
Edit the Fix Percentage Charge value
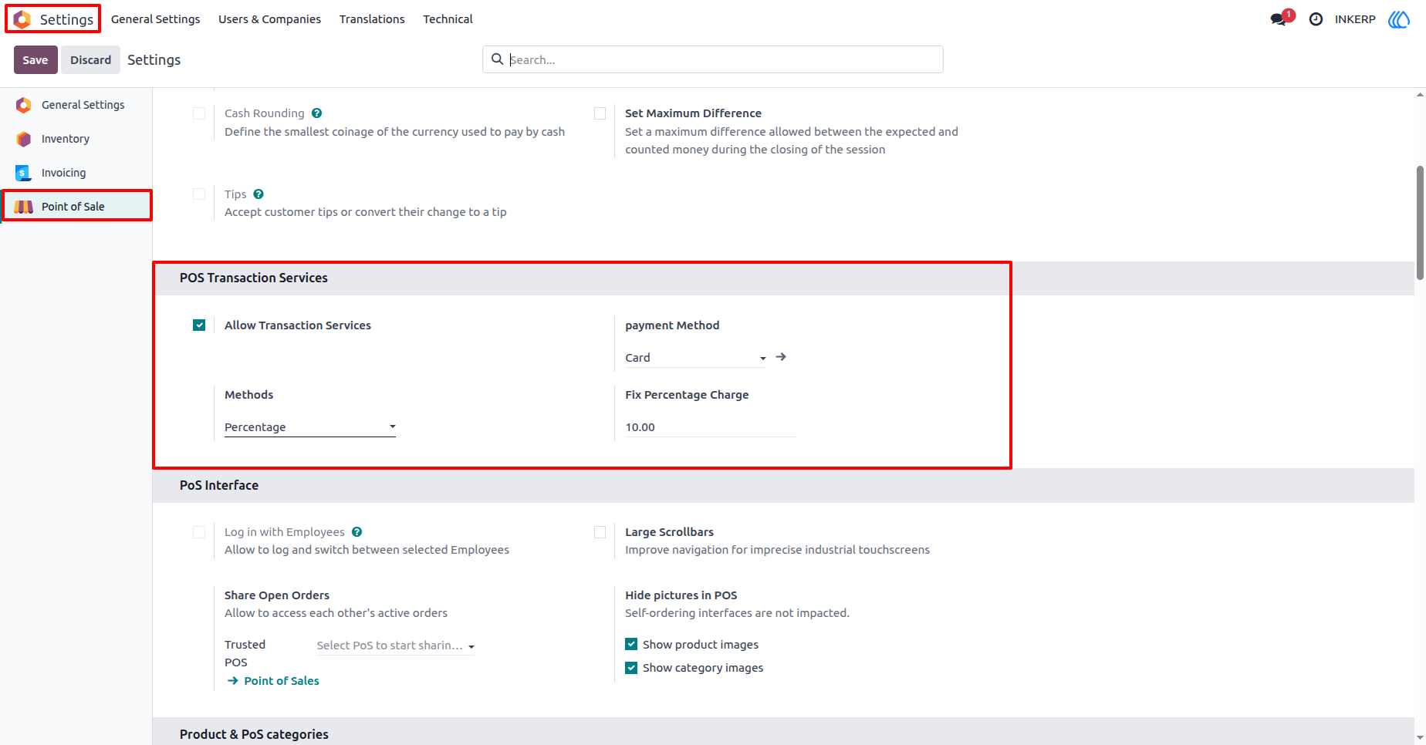710,427
